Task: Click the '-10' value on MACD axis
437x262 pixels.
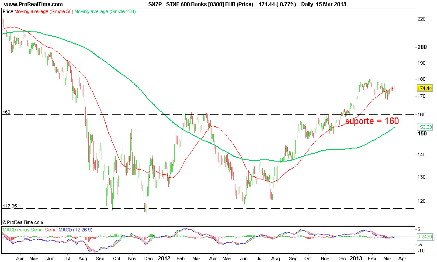Action: point(420,251)
